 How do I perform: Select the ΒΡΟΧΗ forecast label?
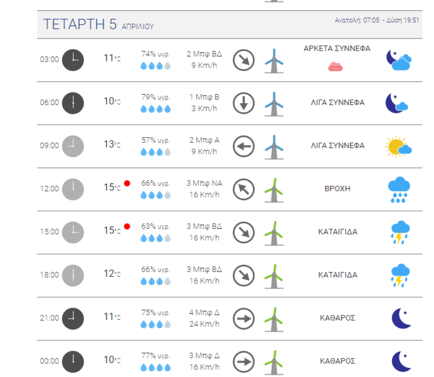tap(338, 189)
